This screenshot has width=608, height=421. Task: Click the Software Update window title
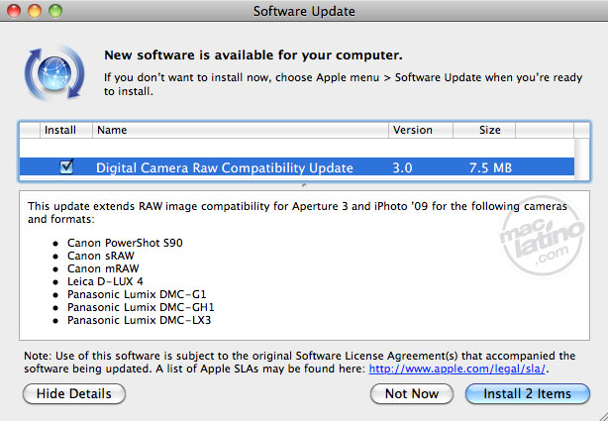pyautogui.click(x=304, y=11)
